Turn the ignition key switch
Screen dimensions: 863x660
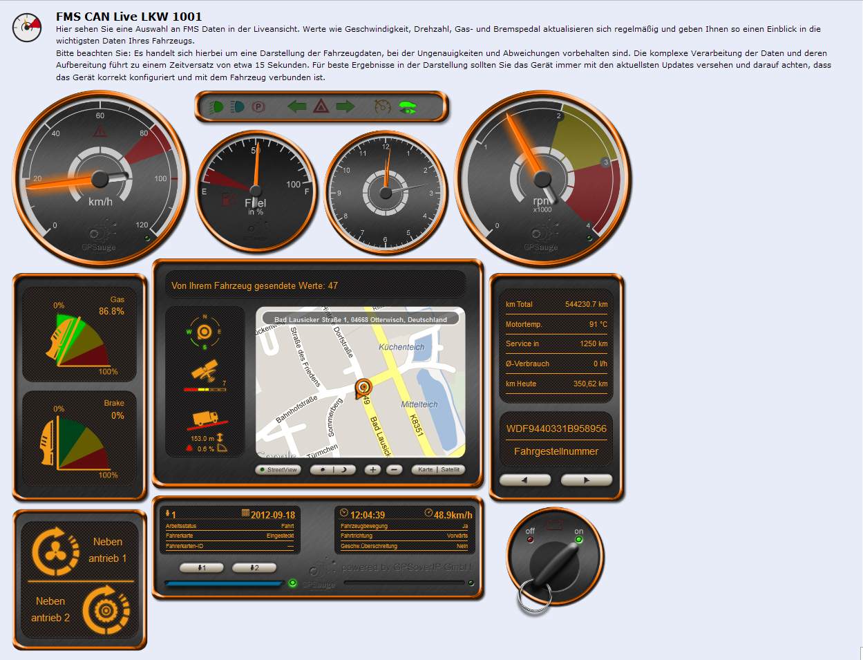point(555,563)
